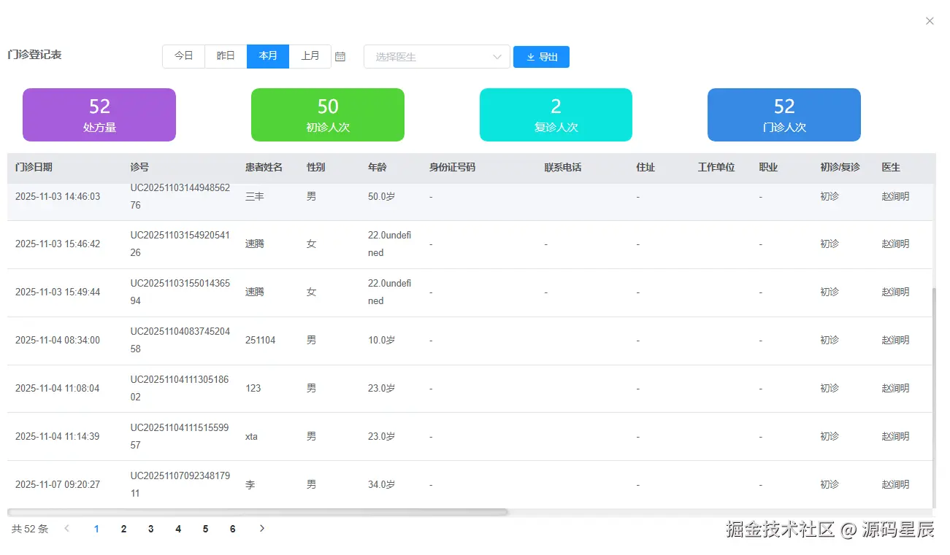Viewport: 950px width, 555px height.
Task: Click the 诊号 column header
Action: click(139, 167)
